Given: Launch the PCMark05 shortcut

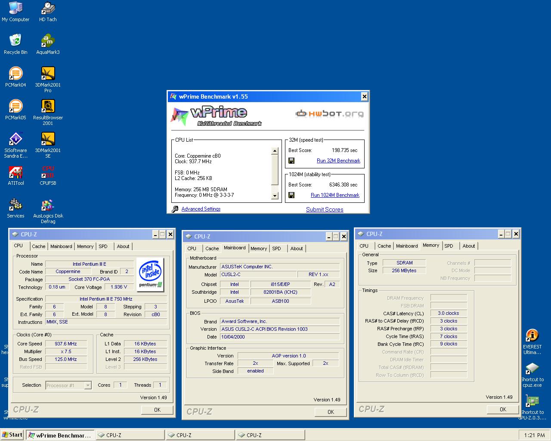Looking at the screenshot, I should (15, 110).
